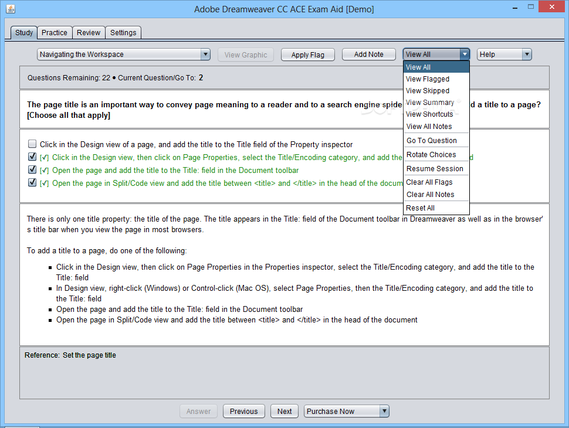Switch to the Practice tab
This screenshot has height=428, width=569.
55,33
